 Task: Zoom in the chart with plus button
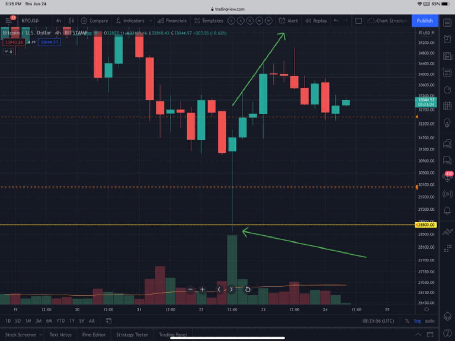point(202,289)
